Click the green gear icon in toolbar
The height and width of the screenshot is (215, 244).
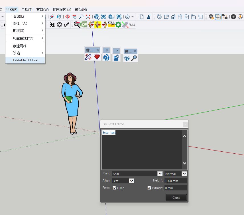point(118,25)
